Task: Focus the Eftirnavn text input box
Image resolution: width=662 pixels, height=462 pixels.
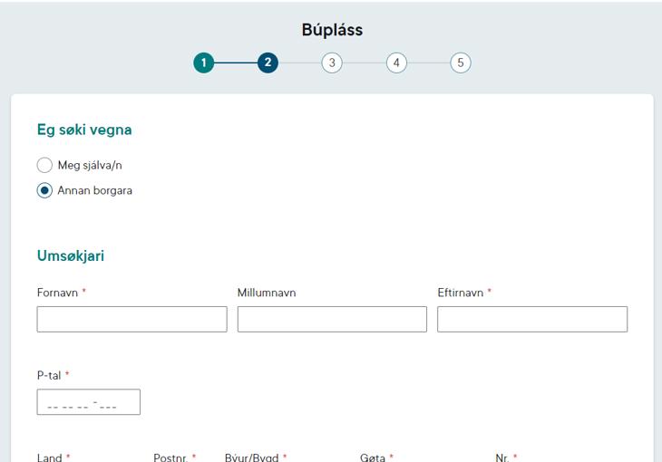Action: [x=531, y=319]
